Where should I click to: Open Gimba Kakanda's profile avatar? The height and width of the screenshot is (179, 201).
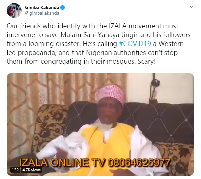[14, 11]
